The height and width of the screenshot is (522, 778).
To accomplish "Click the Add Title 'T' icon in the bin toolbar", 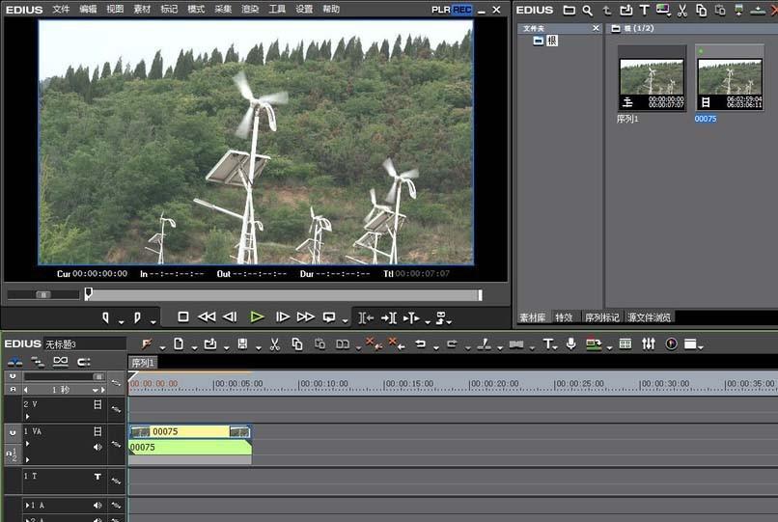I will pos(644,11).
